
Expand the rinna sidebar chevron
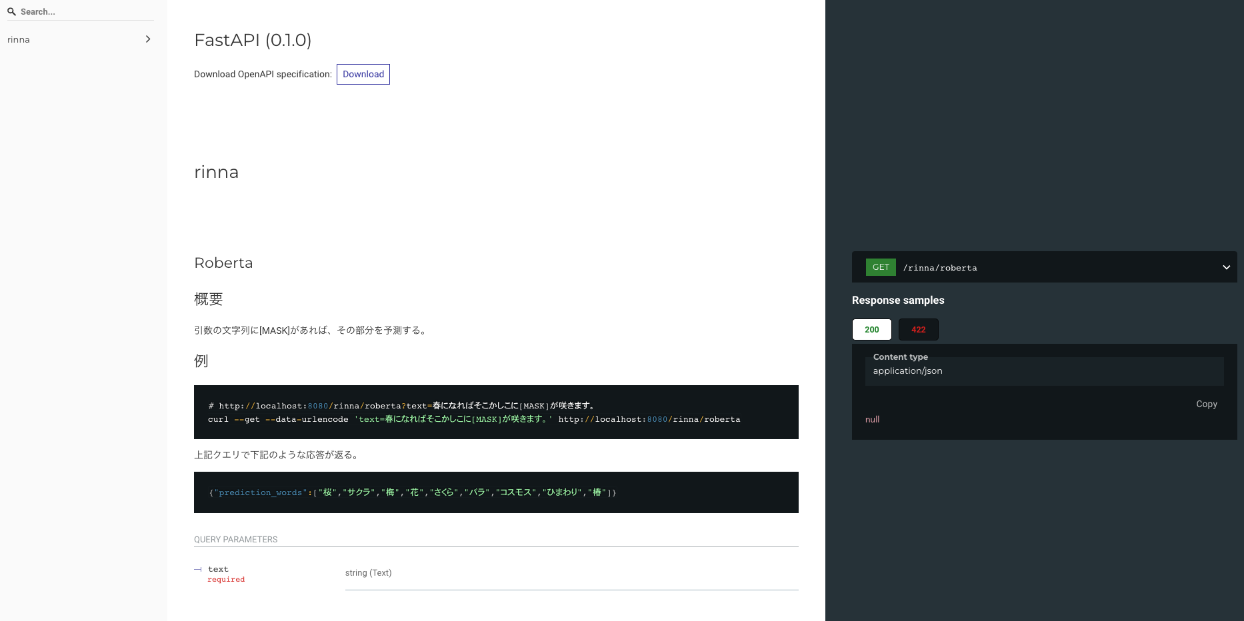click(x=148, y=39)
